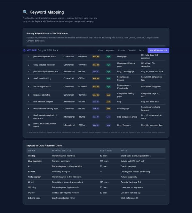Click 'Lowercase, no stop words' note
The image size is (192, 213).
point(132,187)
